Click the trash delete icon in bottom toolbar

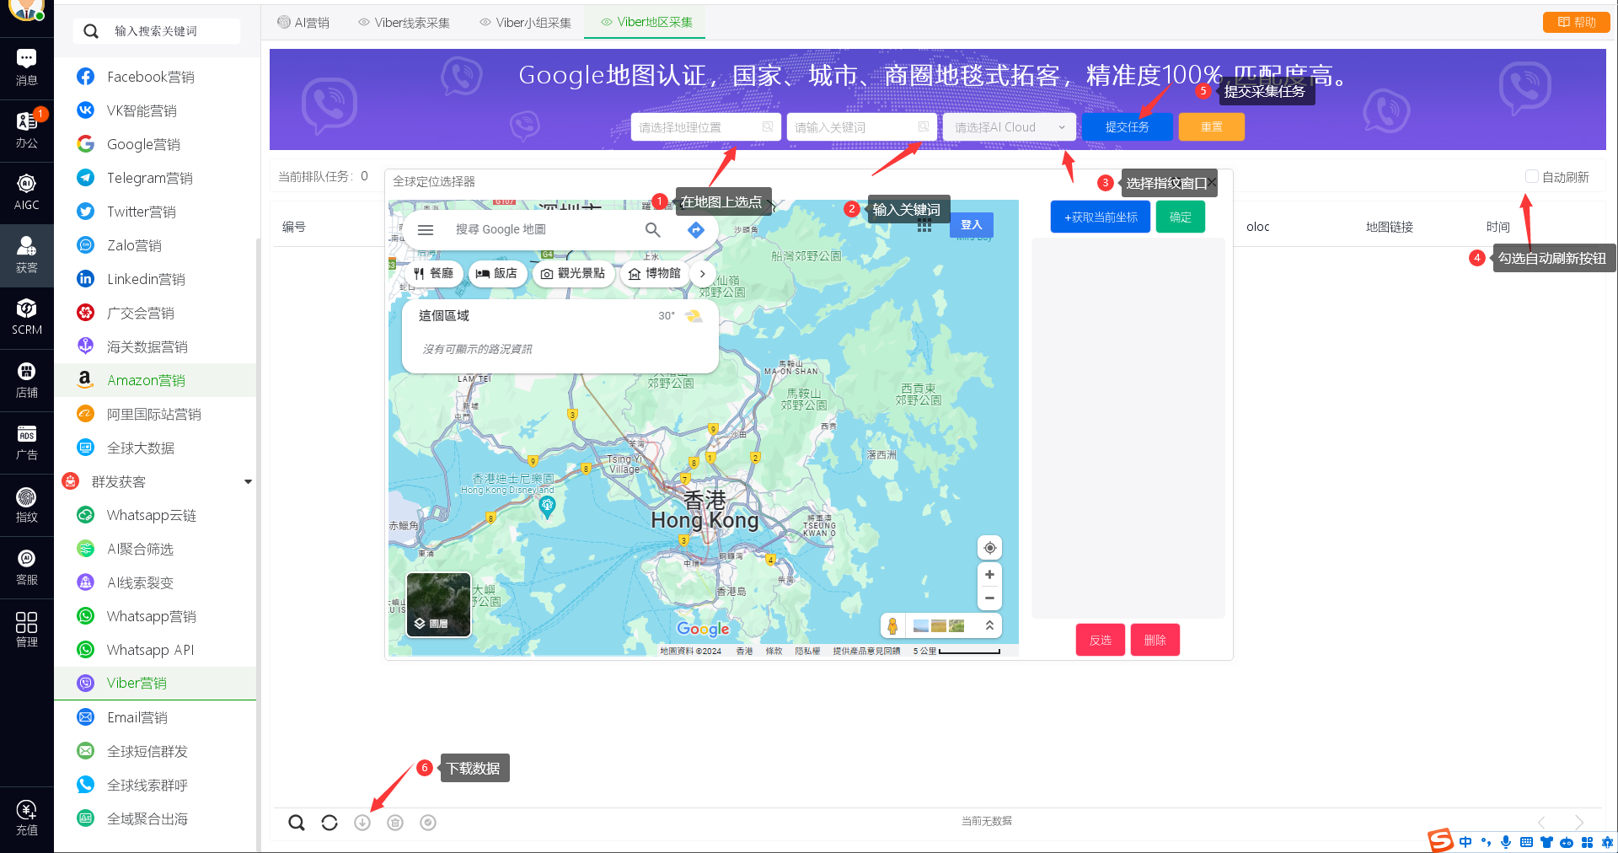pyautogui.click(x=395, y=823)
